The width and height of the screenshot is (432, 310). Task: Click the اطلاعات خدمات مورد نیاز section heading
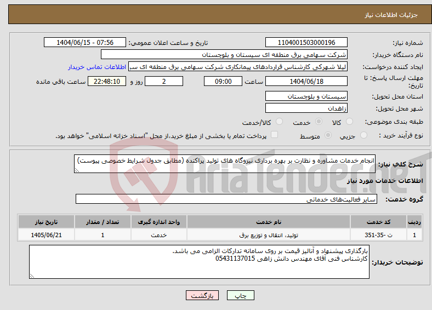(385, 181)
